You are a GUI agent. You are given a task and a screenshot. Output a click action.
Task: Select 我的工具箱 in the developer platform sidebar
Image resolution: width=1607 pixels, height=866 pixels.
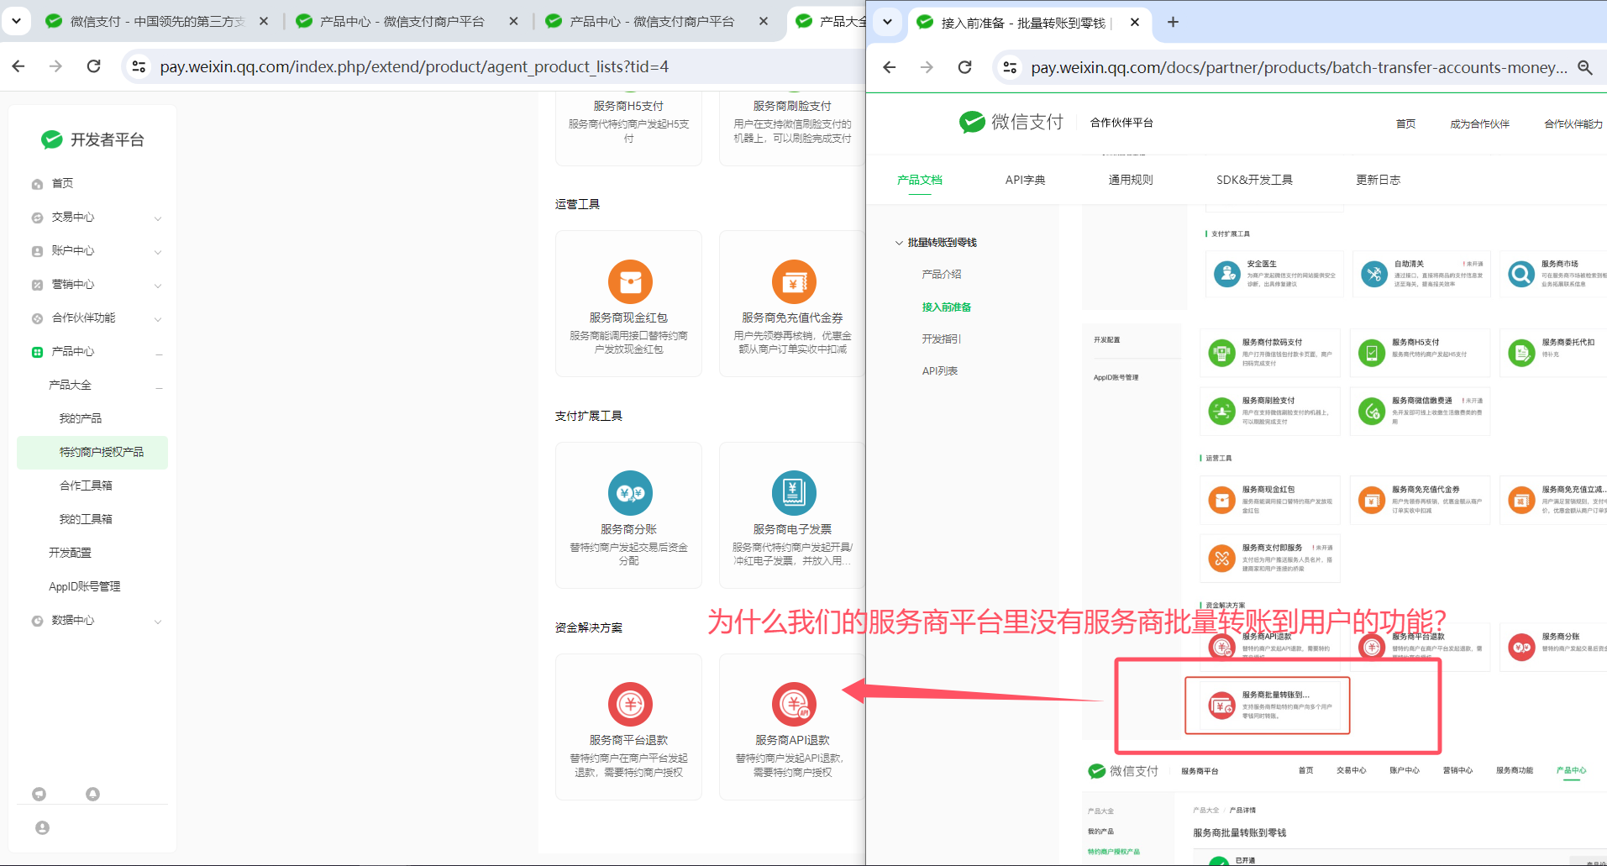click(x=86, y=519)
